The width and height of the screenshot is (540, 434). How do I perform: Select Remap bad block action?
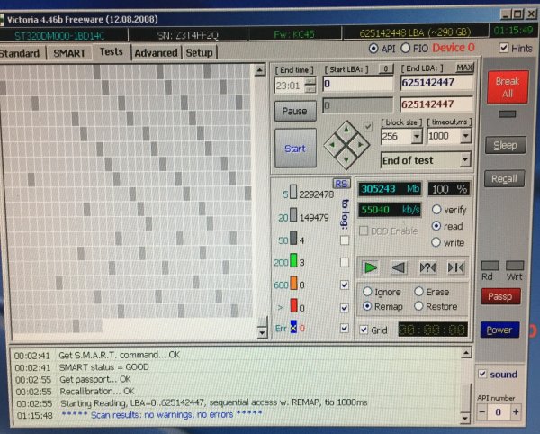(x=367, y=306)
